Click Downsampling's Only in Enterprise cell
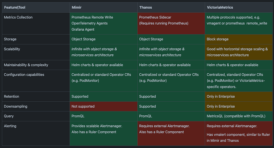The image size is (274, 148). [238, 107]
